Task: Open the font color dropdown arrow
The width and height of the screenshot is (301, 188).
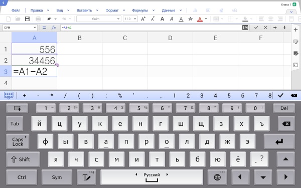Action: point(206,19)
